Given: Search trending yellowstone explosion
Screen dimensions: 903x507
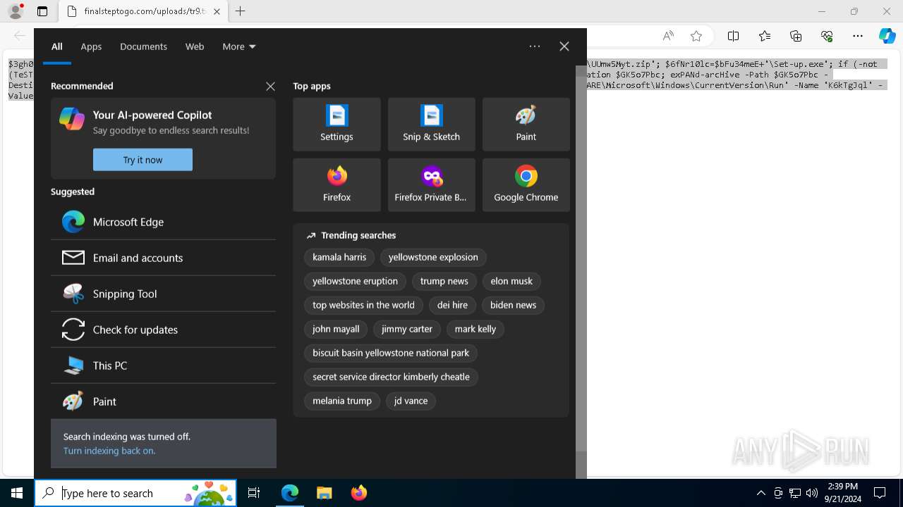Looking at the screenshot, I should pos(433,257).
